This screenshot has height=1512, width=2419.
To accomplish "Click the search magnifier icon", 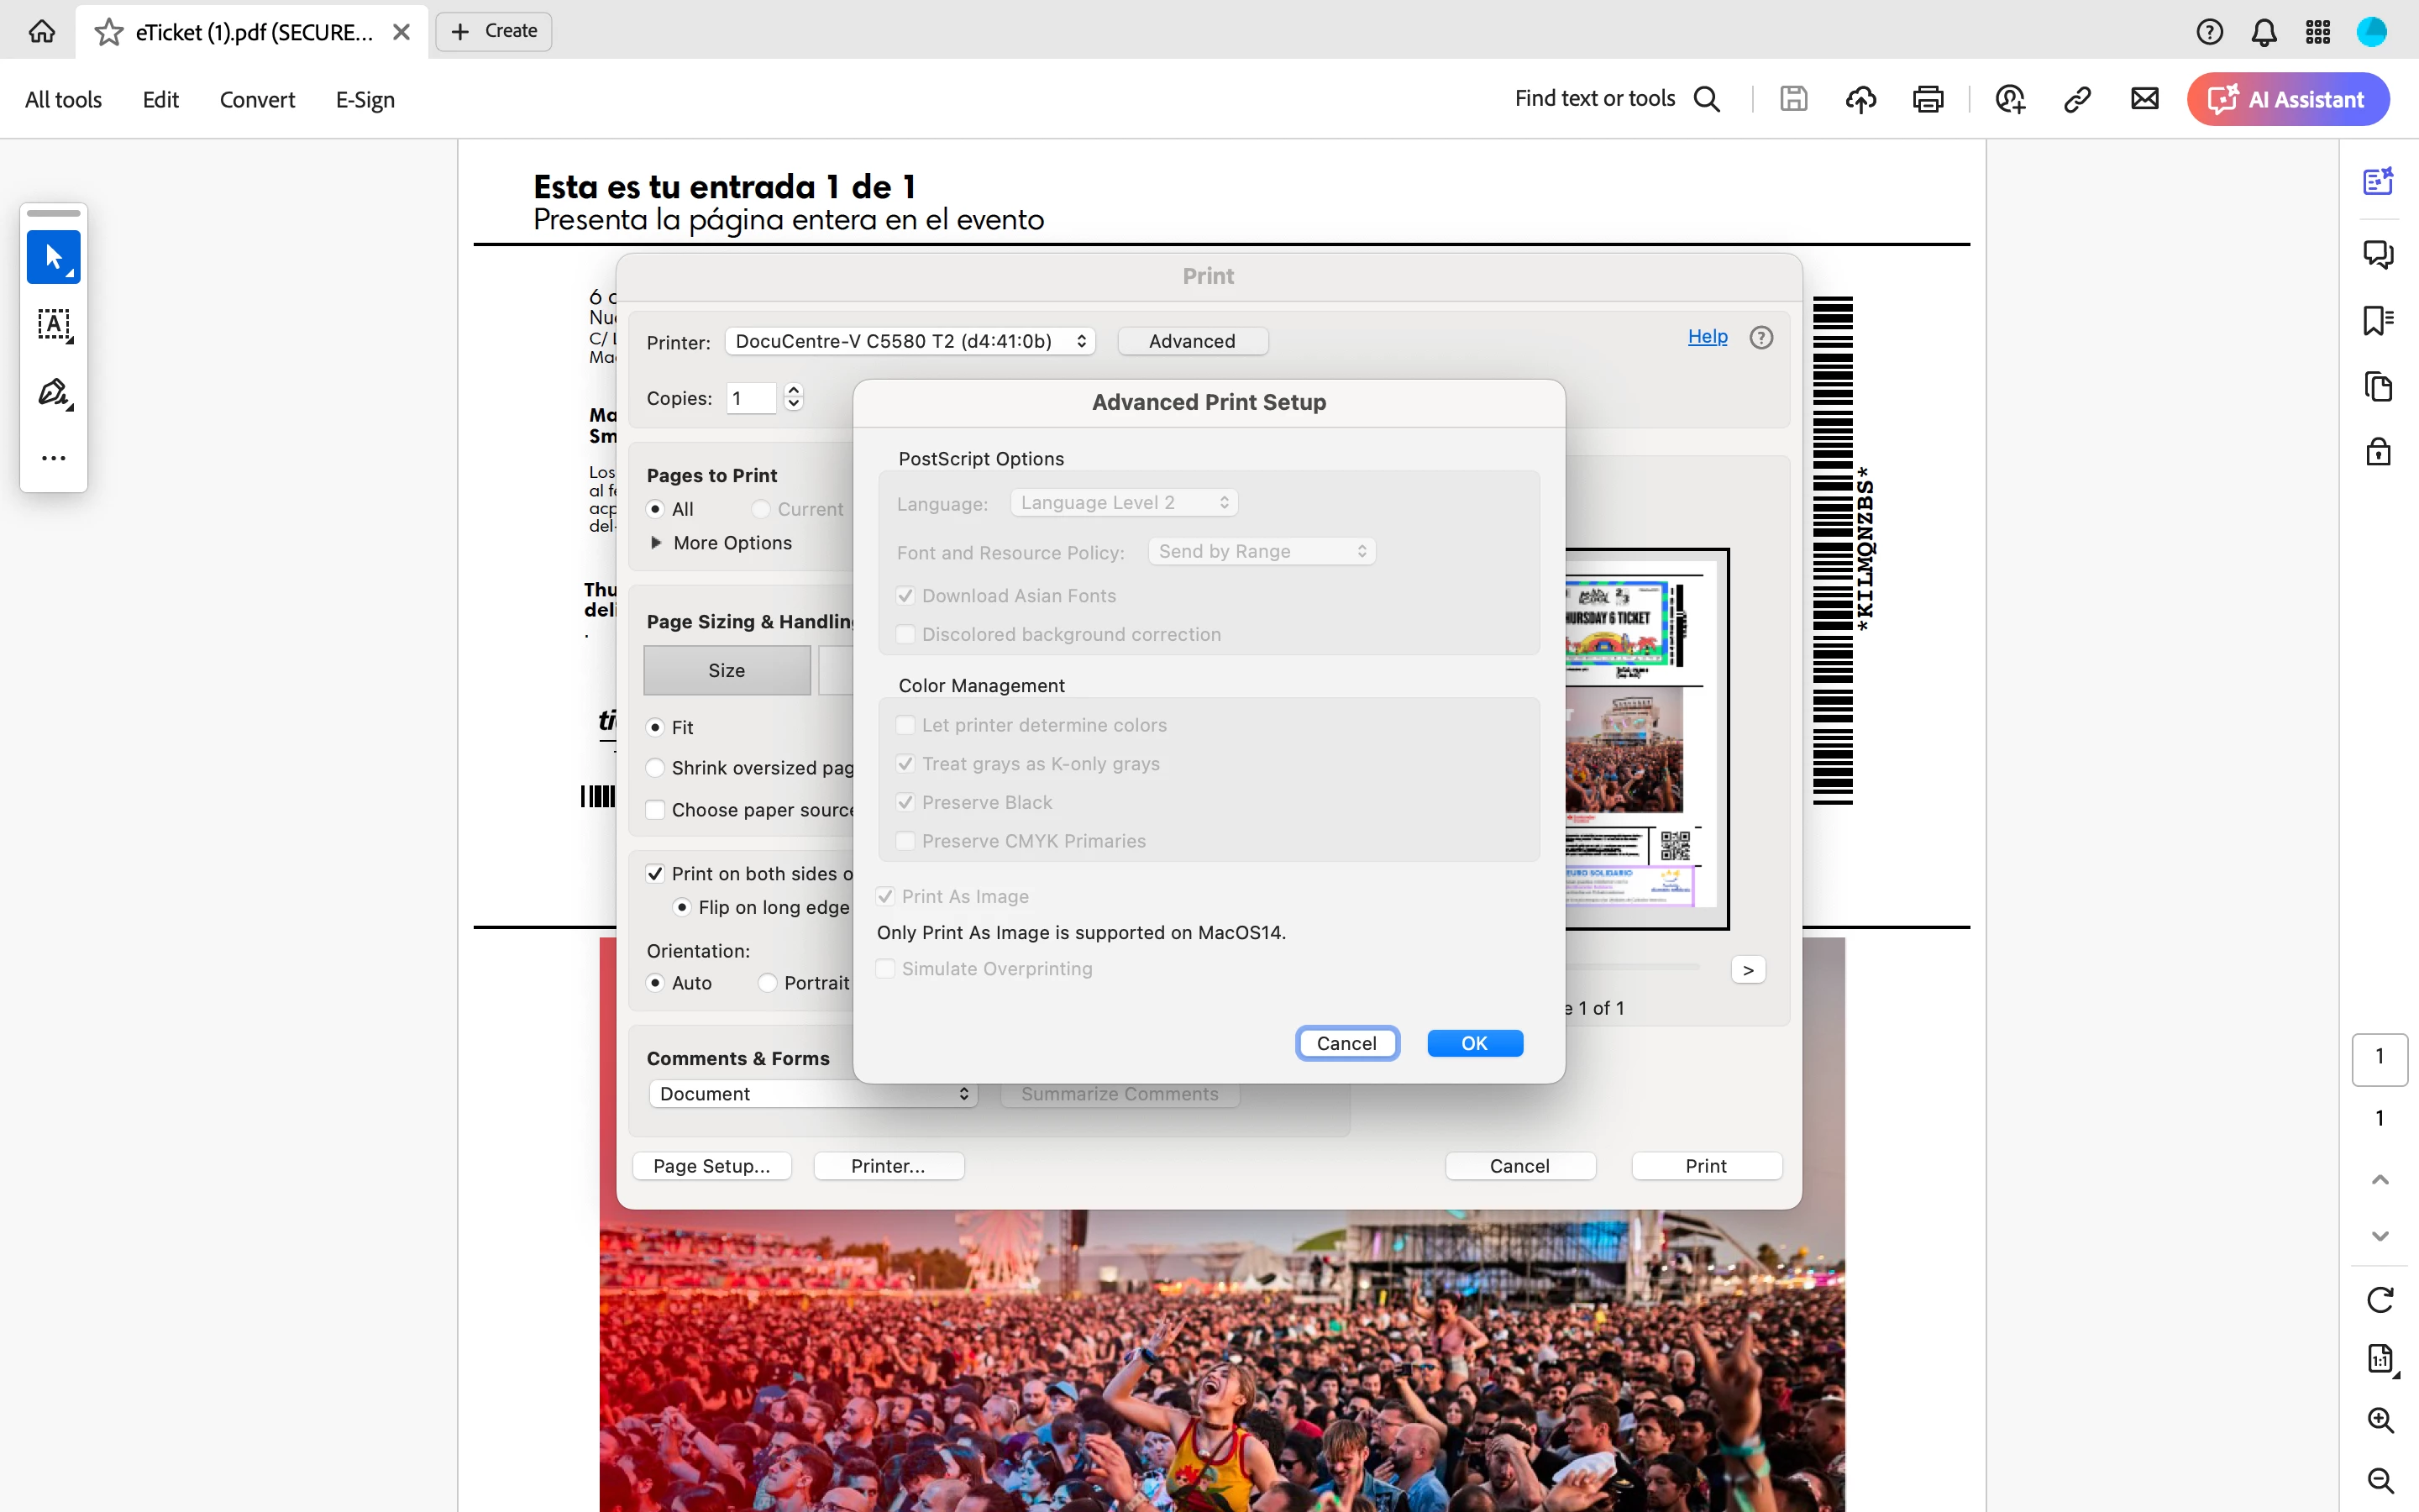I will pos(1706,99).
